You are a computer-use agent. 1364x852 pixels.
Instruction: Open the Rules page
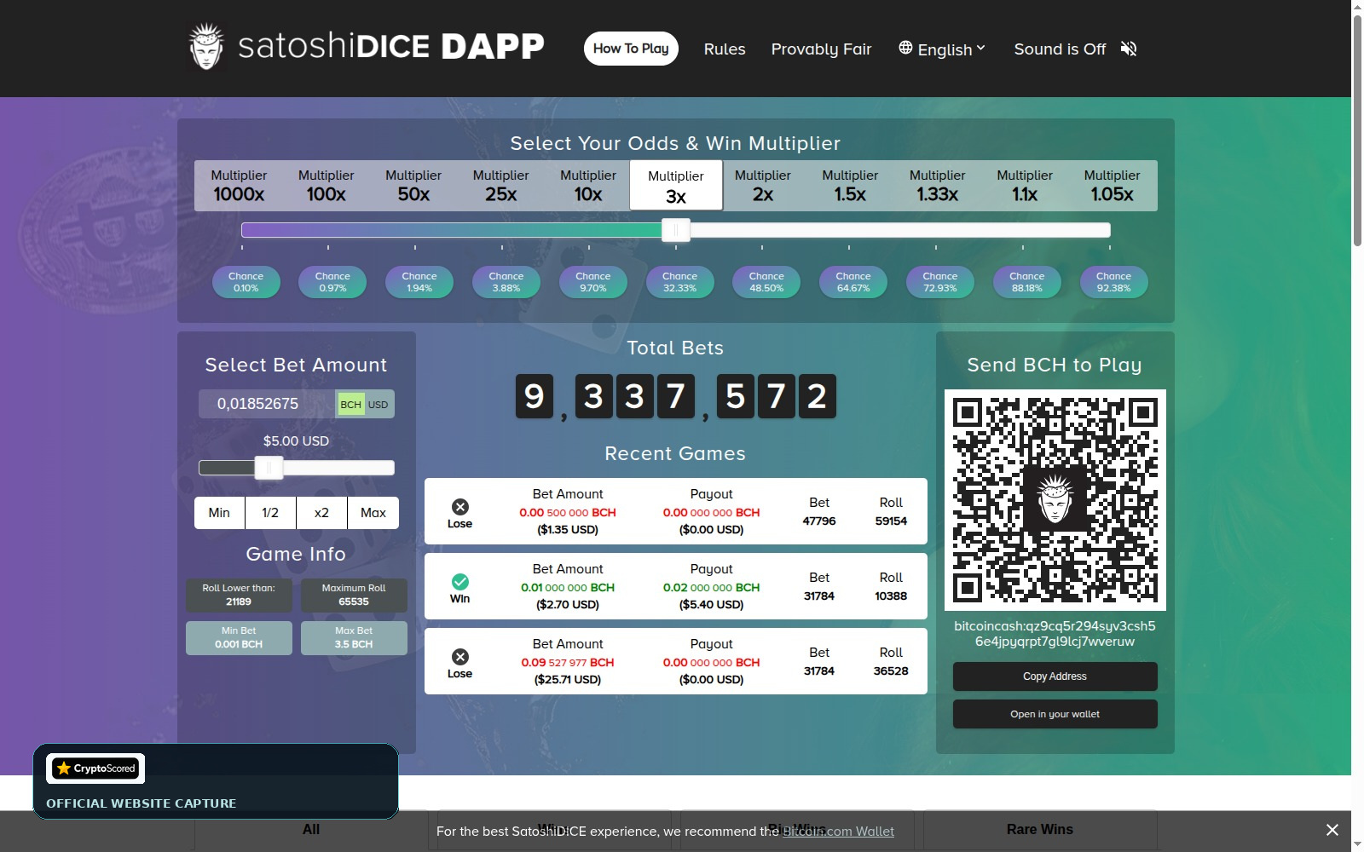(725, 49)
